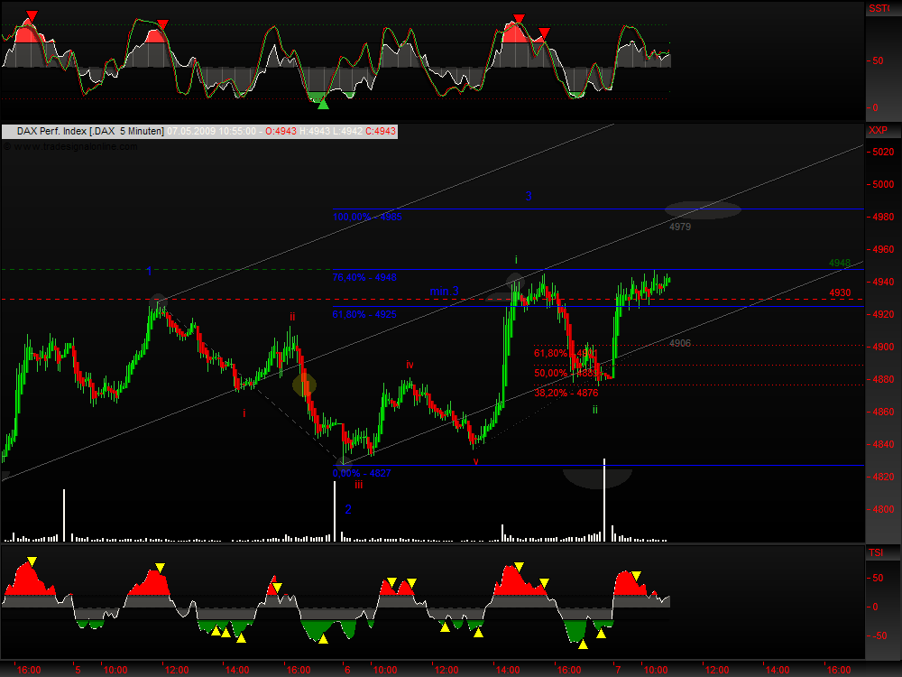Click the green 4948 price level marker
The image size is (902, 677).
tap(840, 264)
